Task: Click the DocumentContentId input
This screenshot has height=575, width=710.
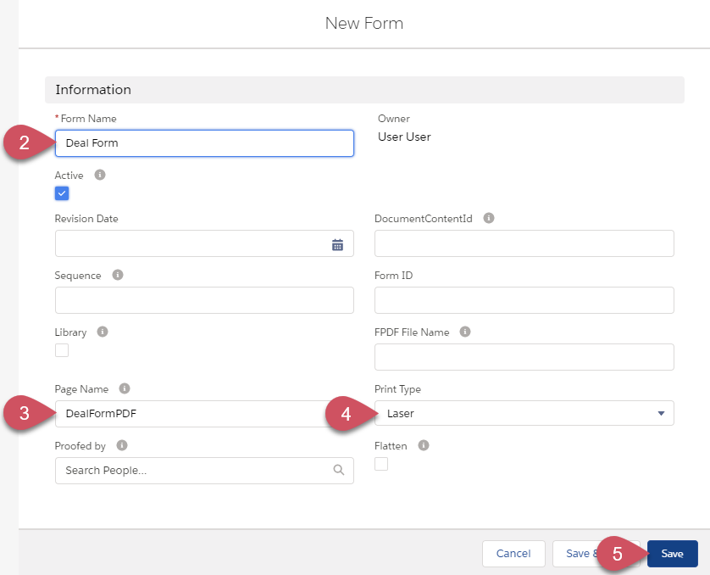Action: (x=524, y=243)
